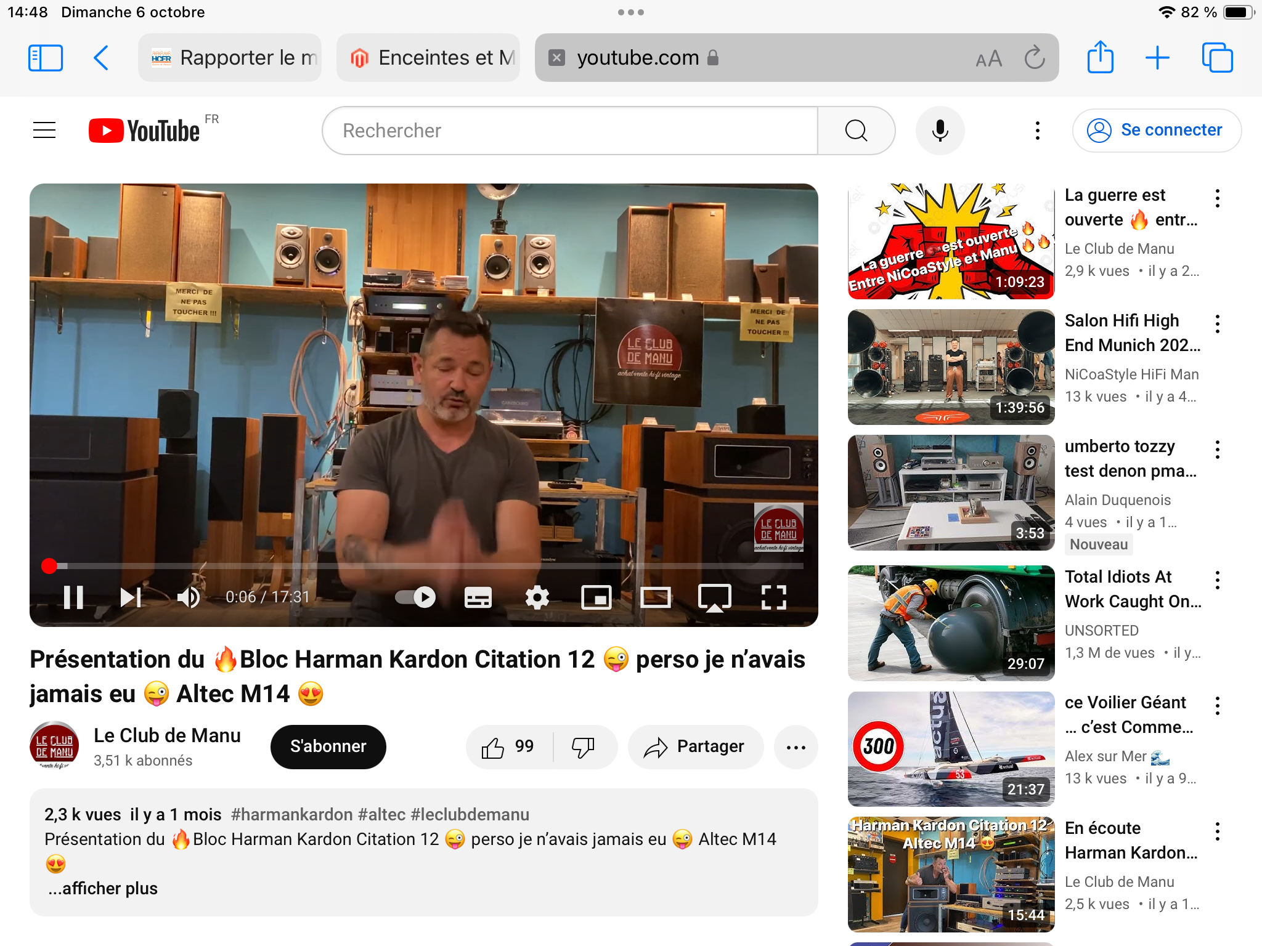Open more options for Salon Hifi video

1217,324
